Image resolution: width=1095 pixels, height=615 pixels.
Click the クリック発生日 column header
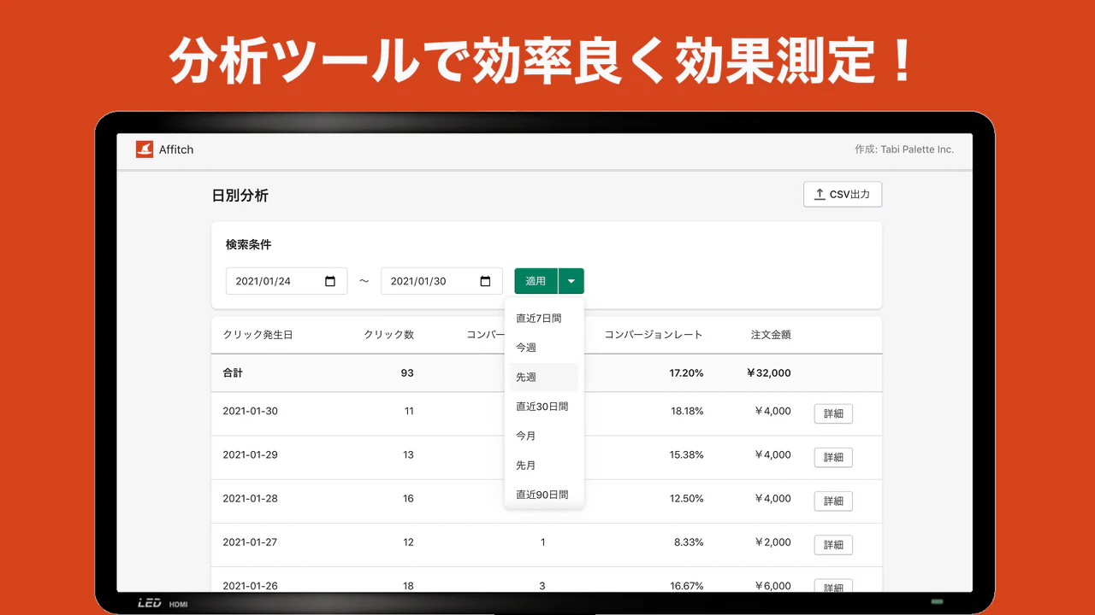pos(257,335)
